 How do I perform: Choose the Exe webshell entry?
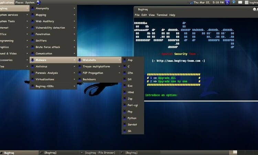tap(133, 86)
